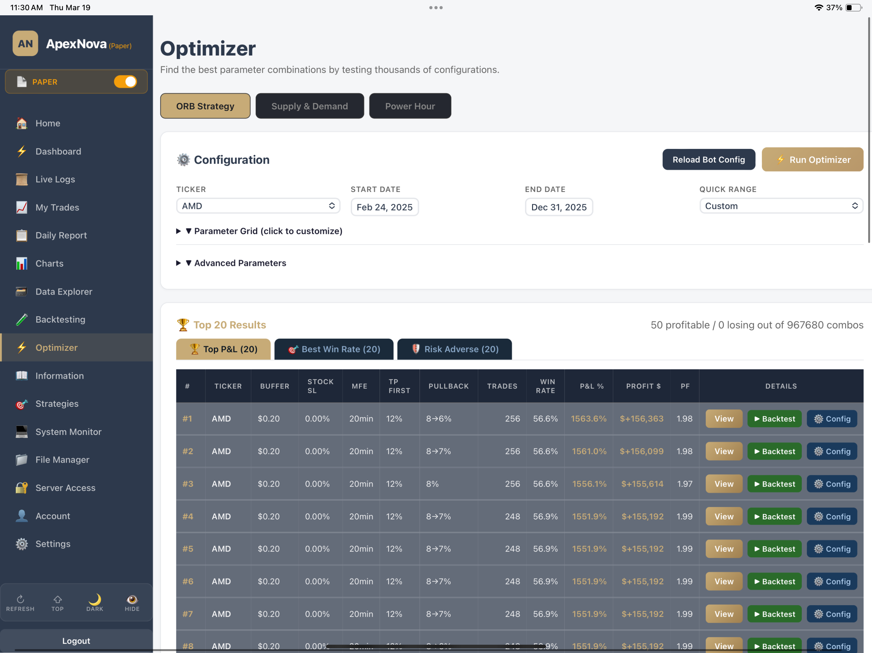Select the Top P&L (20) tab
This screenshot has width=872, height=653.
(x=223, y=349)
